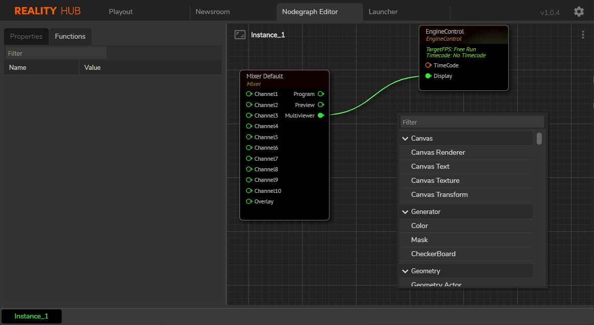Click the node list scrollbar thumb
594x325 pixels.
tap(539, 138)
